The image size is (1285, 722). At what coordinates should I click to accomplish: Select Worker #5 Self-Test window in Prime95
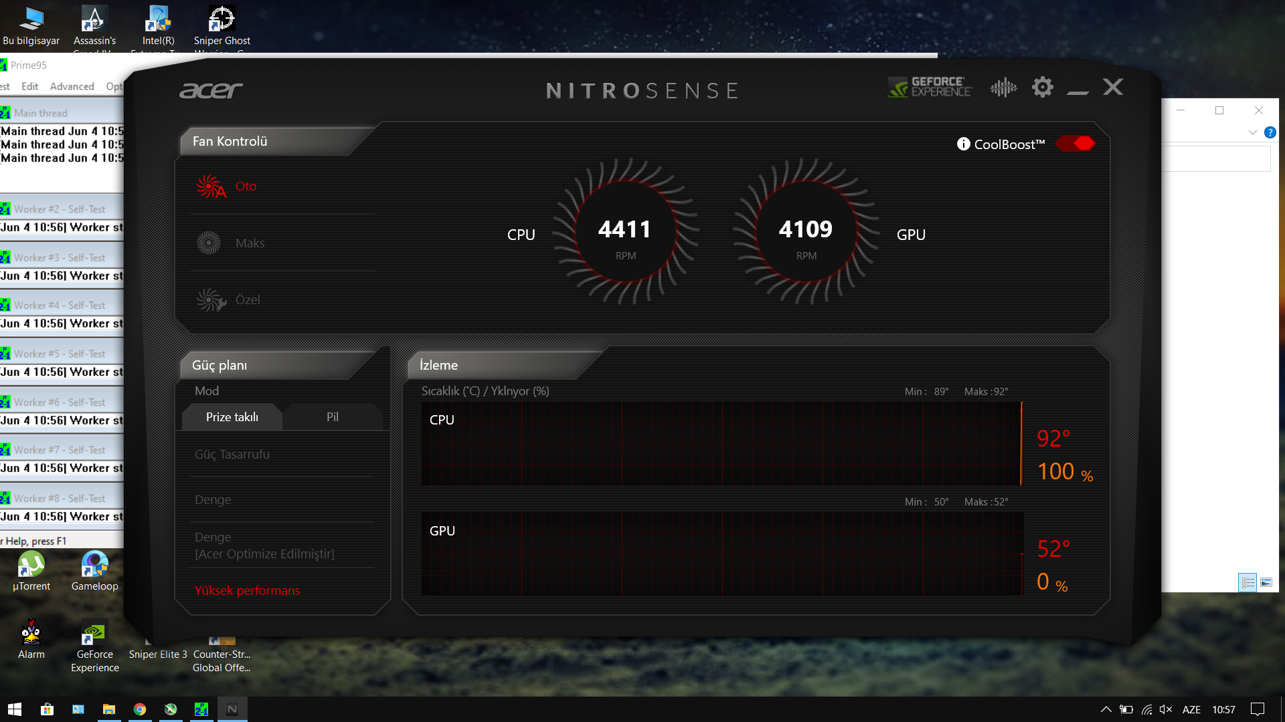tap(62, 354)
